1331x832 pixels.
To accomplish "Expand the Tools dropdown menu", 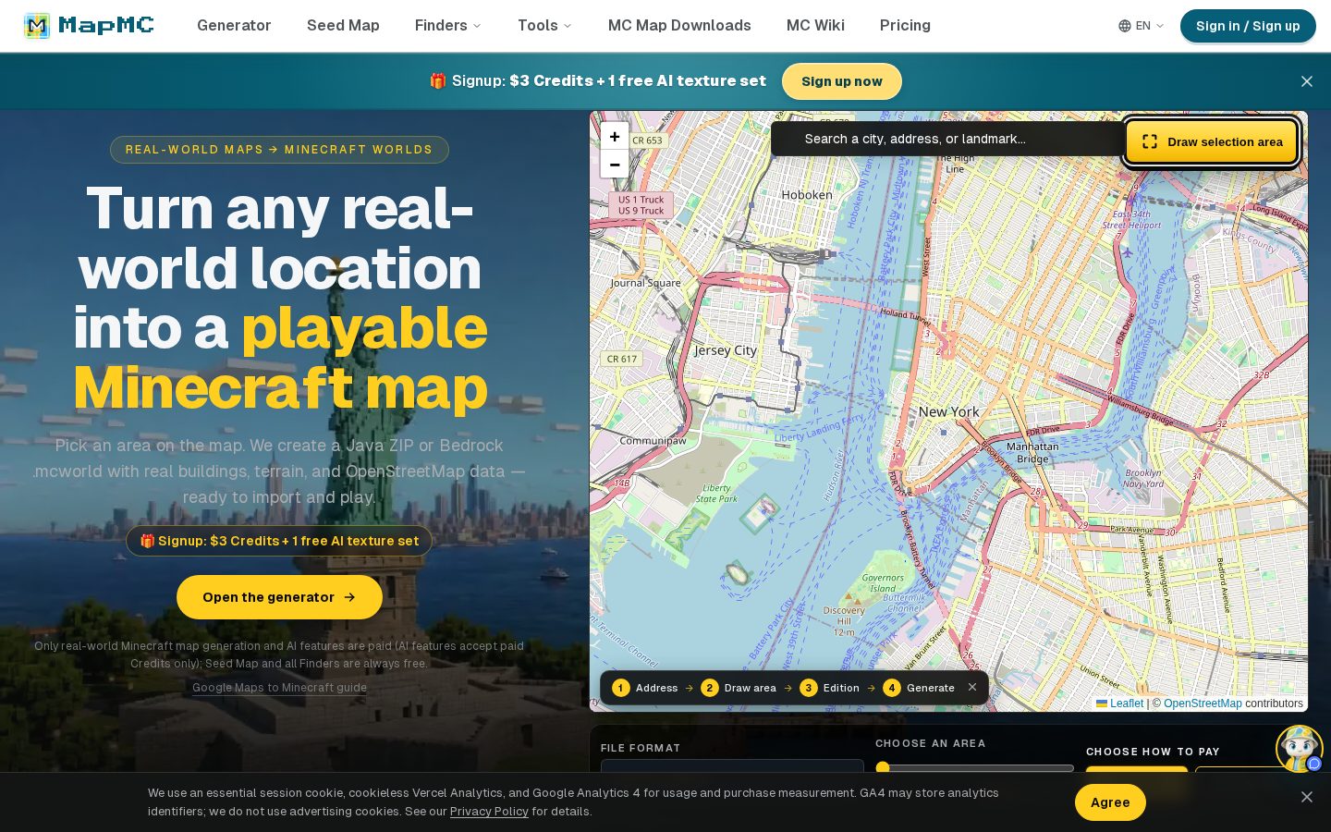I will pos(544,26).
